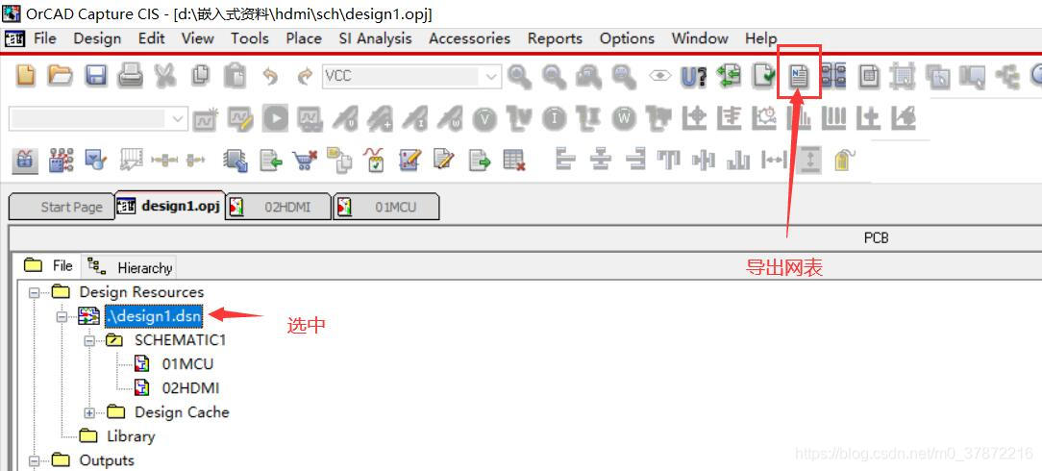1042x471 pixels.
Task: Switch to the Hierarchy panel tab
Action: coord(133,267)
